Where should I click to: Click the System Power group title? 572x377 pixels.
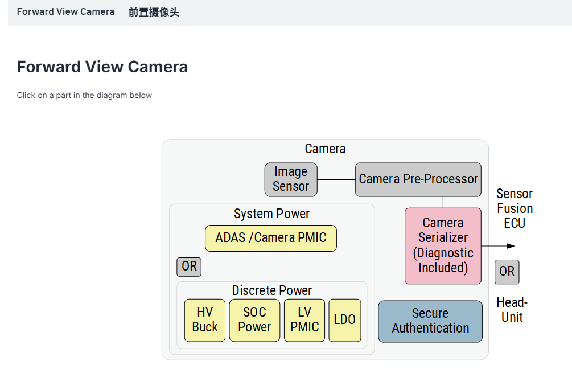click(271, 214)
